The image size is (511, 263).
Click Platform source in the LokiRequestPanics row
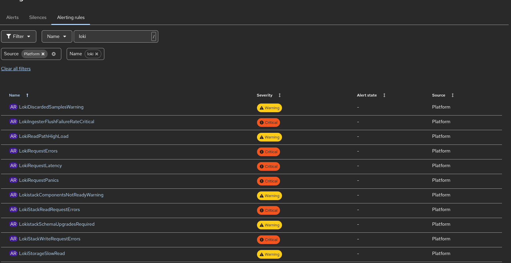[x=441, y=180]
